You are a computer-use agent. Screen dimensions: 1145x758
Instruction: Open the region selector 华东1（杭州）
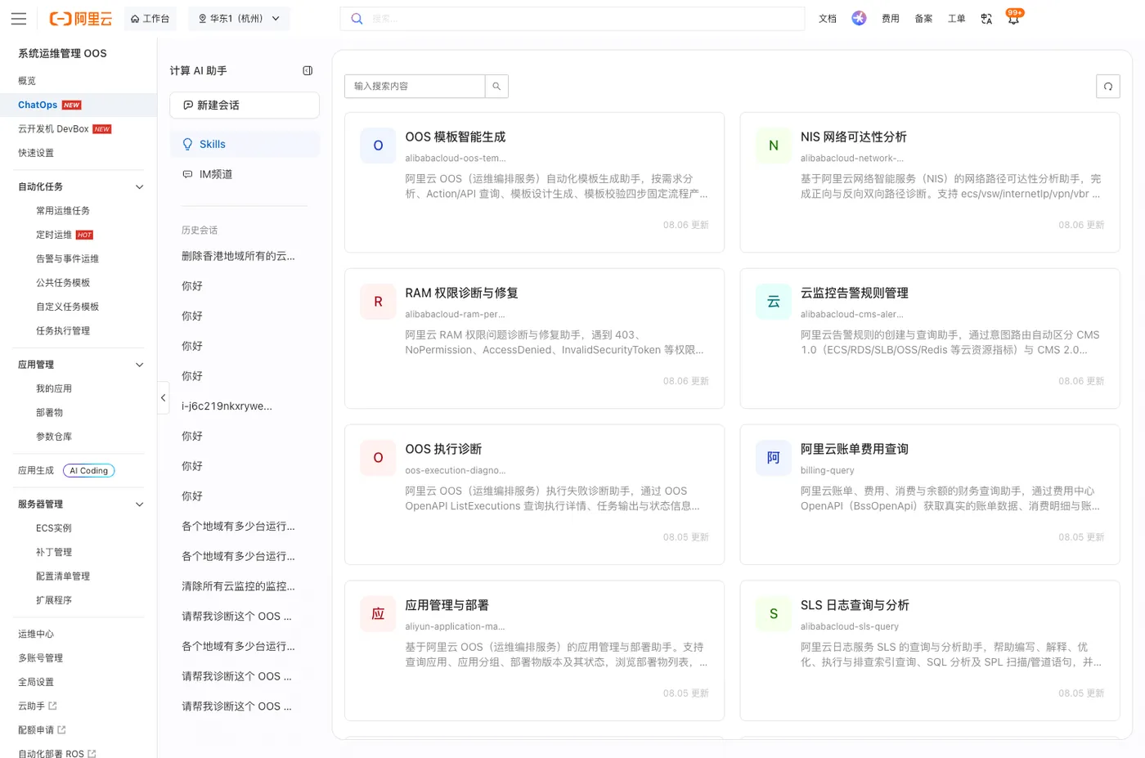(239, 18)
